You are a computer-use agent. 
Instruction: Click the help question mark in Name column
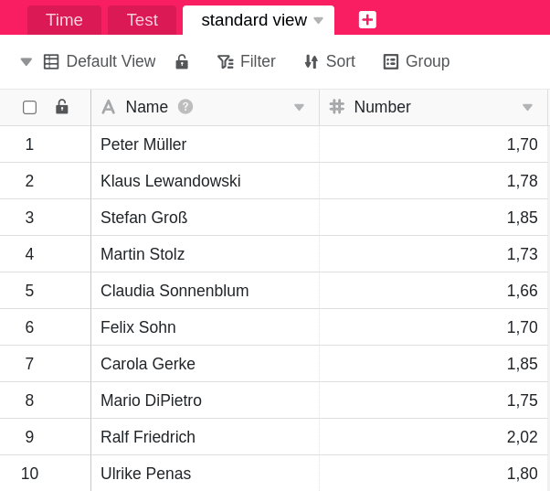tap(185, 107)
